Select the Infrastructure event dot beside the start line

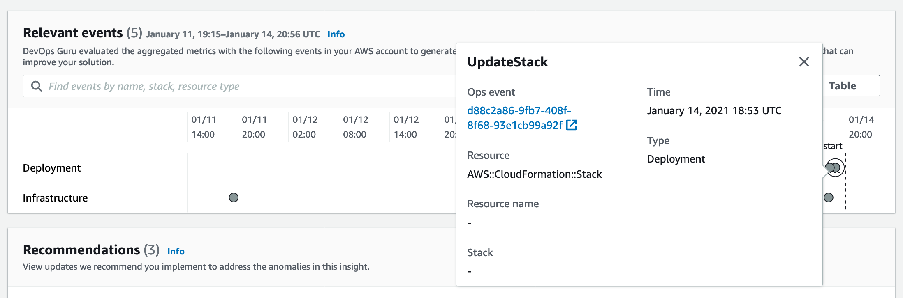point(829,198)
